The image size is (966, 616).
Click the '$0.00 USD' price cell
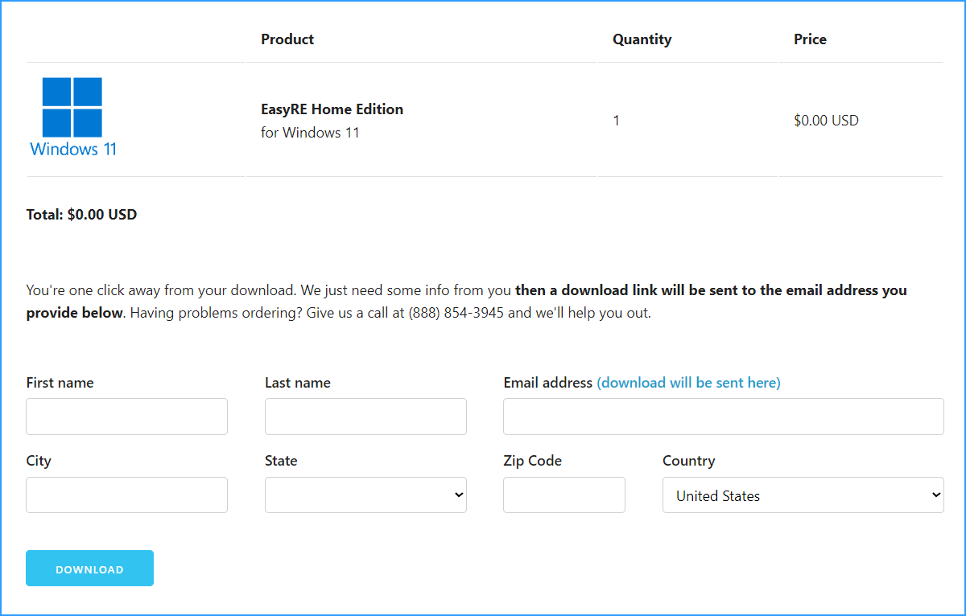tap(826, 121)
